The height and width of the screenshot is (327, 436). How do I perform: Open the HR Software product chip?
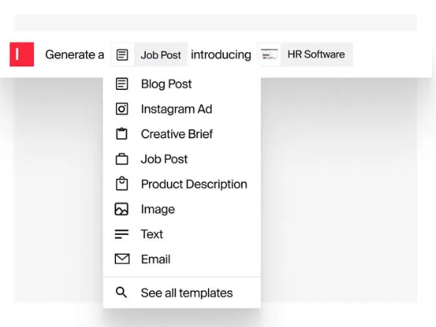306,54
